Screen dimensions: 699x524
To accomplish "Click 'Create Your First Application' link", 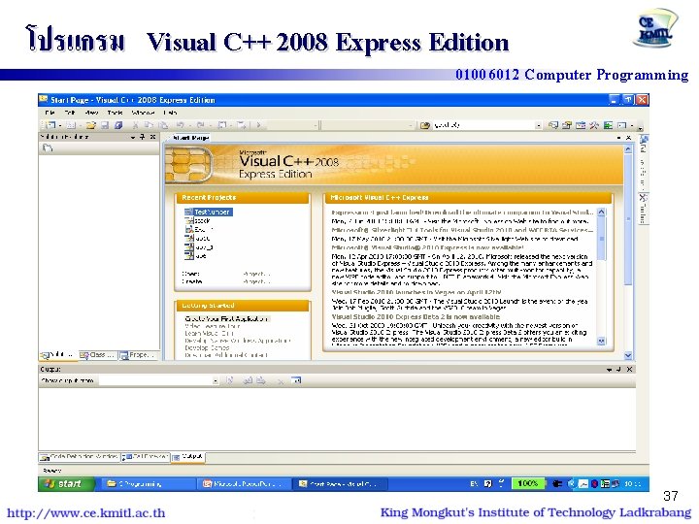I will coord(226,319).
